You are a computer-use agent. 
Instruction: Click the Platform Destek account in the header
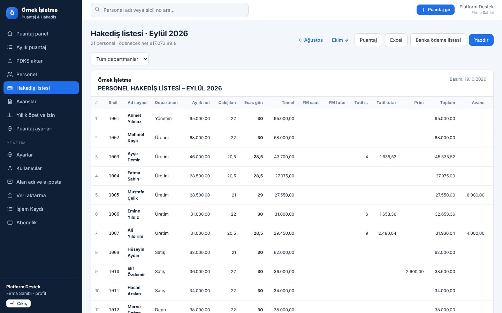476,9
